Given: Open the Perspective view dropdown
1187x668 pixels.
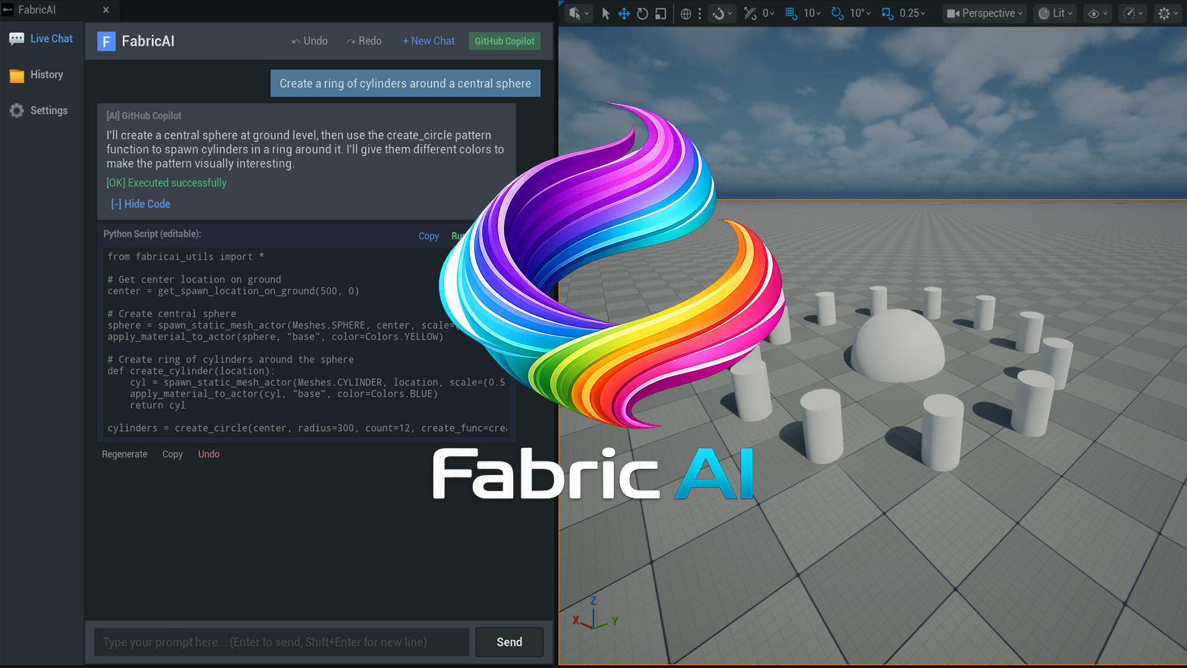Looking at the screenshot, I should point(984,13).
